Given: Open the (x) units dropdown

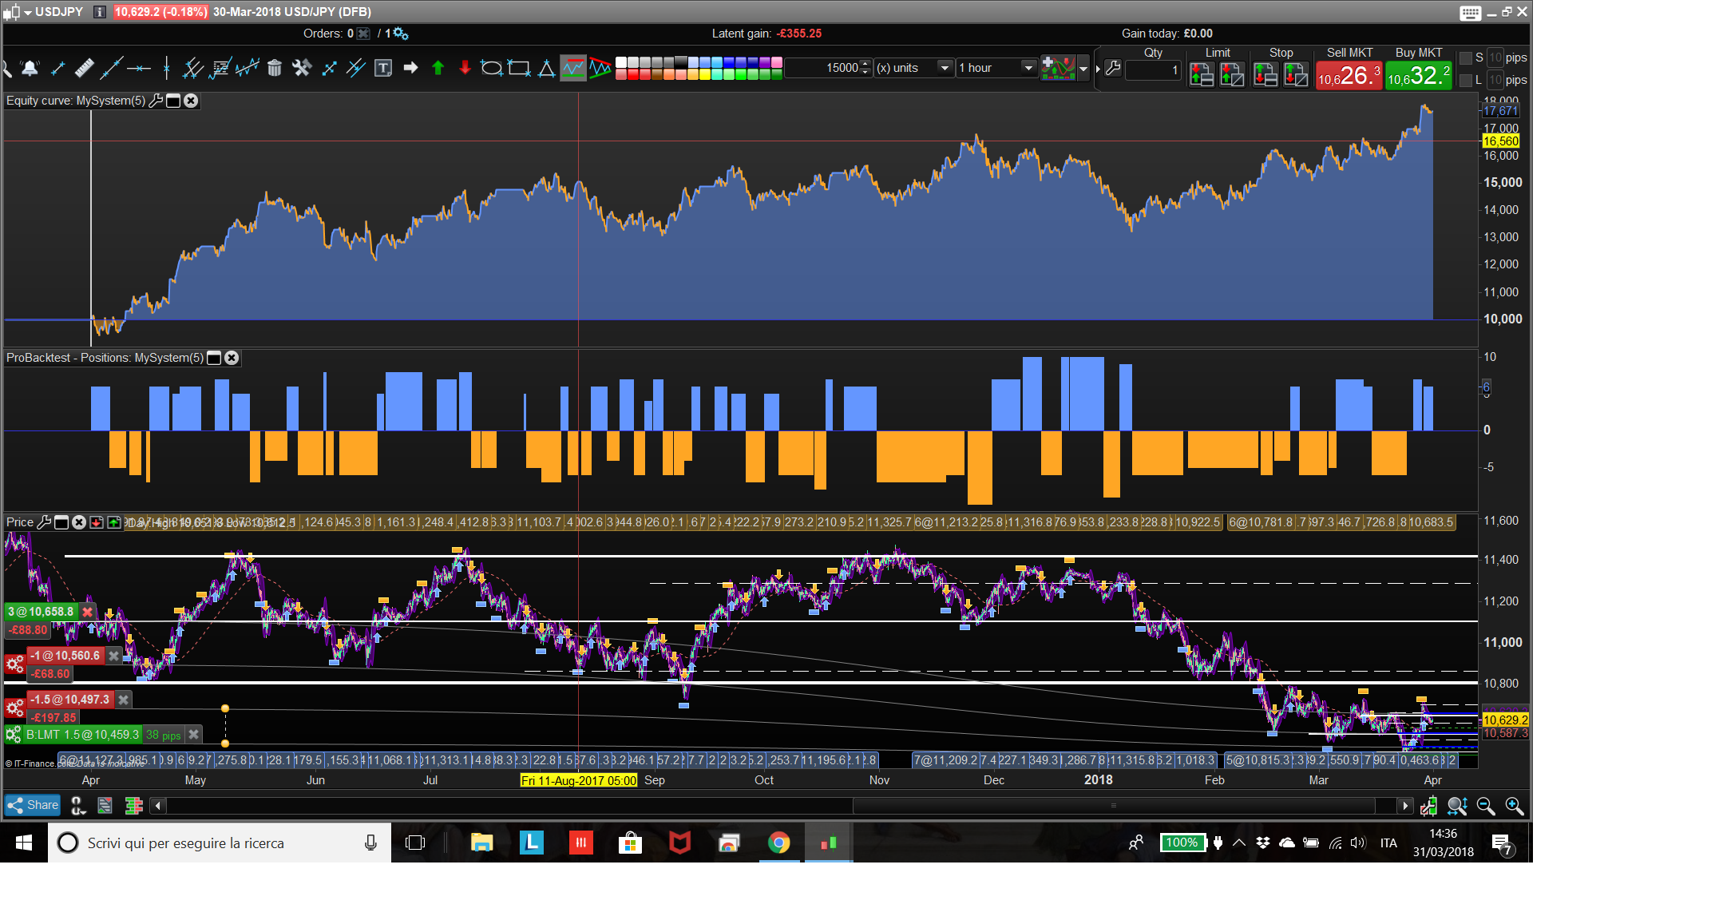Looking at the screenshot, I should (945, 68).
